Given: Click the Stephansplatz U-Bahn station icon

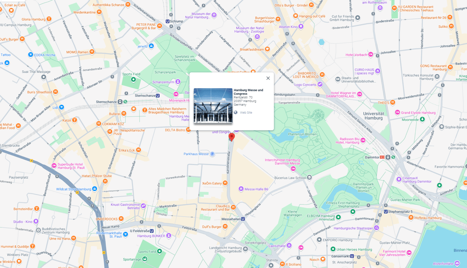Looking at the screenshot, I should pyautogui.click(x=386, y=212).
